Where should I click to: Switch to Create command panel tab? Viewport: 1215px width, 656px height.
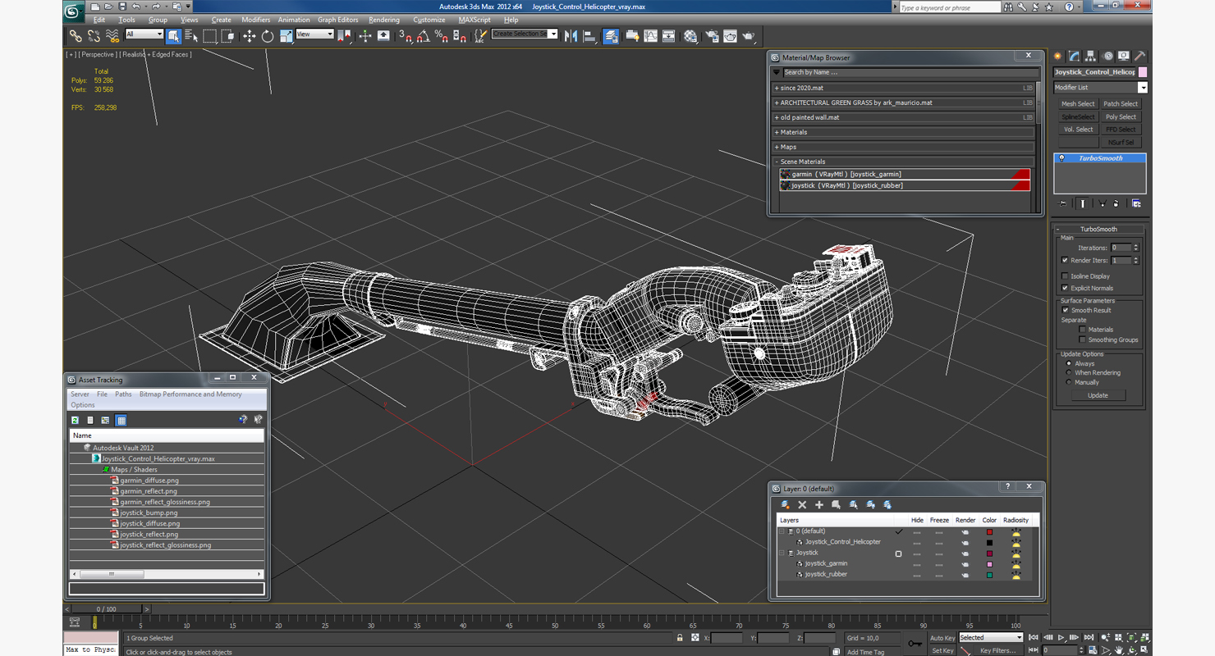click(x=1058, y=56)
